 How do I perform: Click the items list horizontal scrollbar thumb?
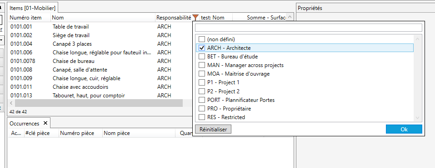tap(99, 103)
